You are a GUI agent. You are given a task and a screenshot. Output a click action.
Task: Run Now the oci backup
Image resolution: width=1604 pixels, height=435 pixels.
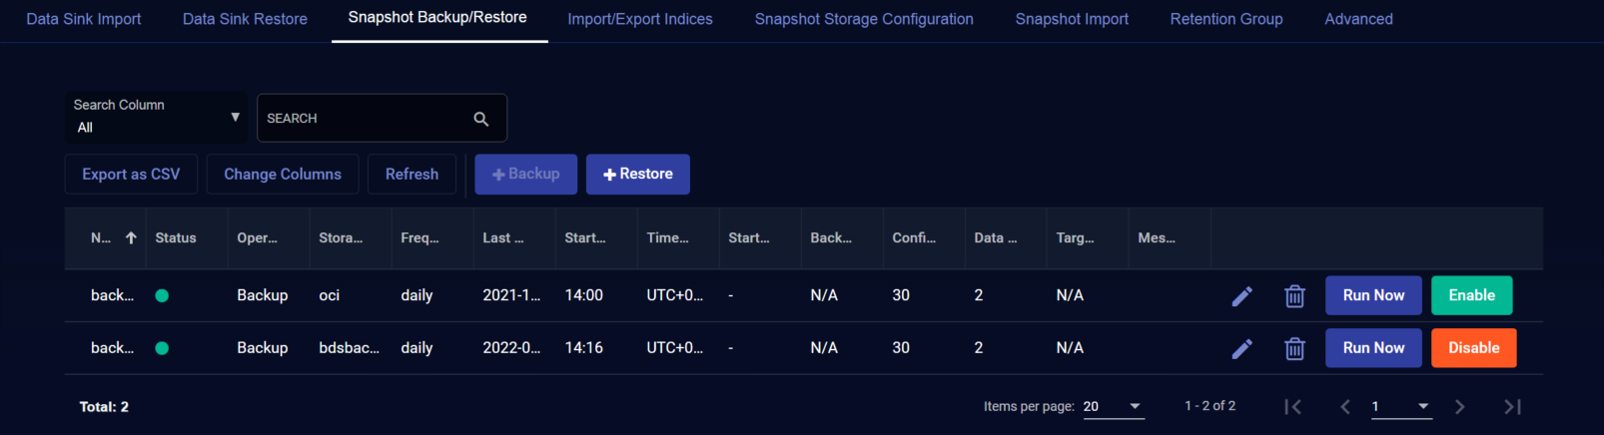click(x=1373, y=295)
